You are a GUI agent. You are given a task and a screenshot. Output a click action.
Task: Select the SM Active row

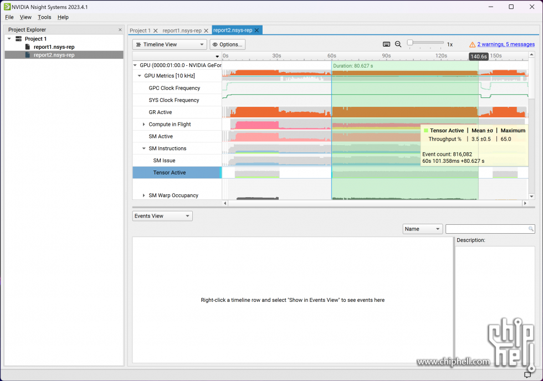coord(177,136)
